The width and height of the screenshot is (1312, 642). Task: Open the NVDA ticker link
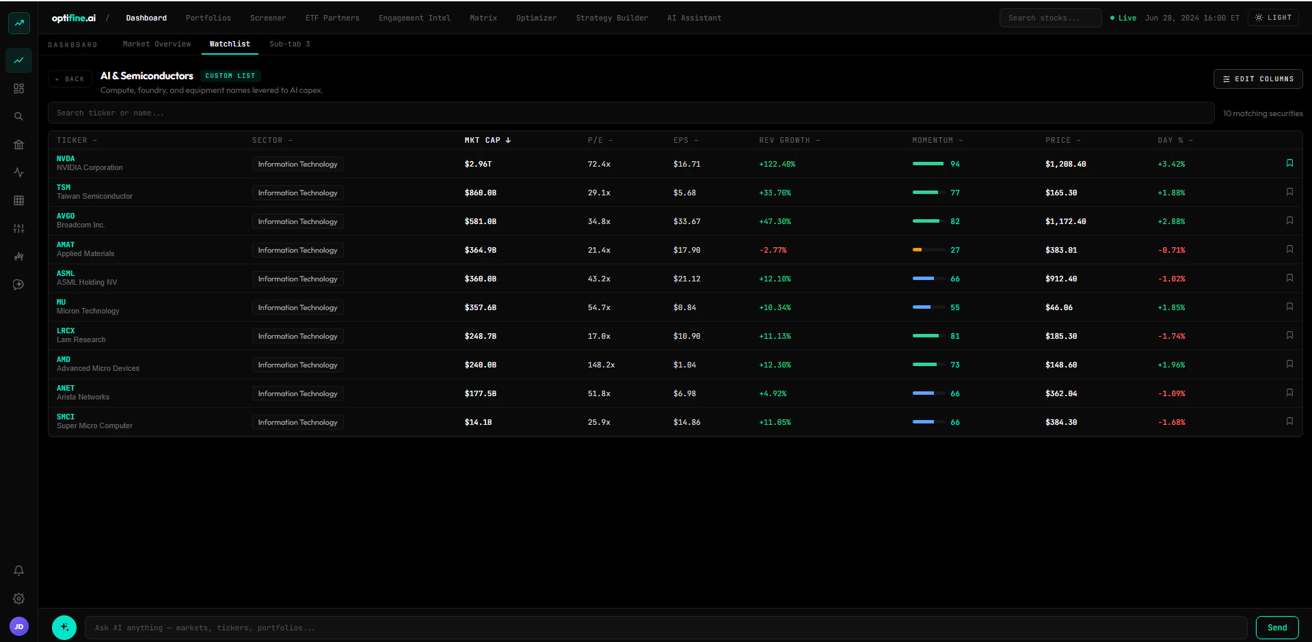(x=66, y=158)
